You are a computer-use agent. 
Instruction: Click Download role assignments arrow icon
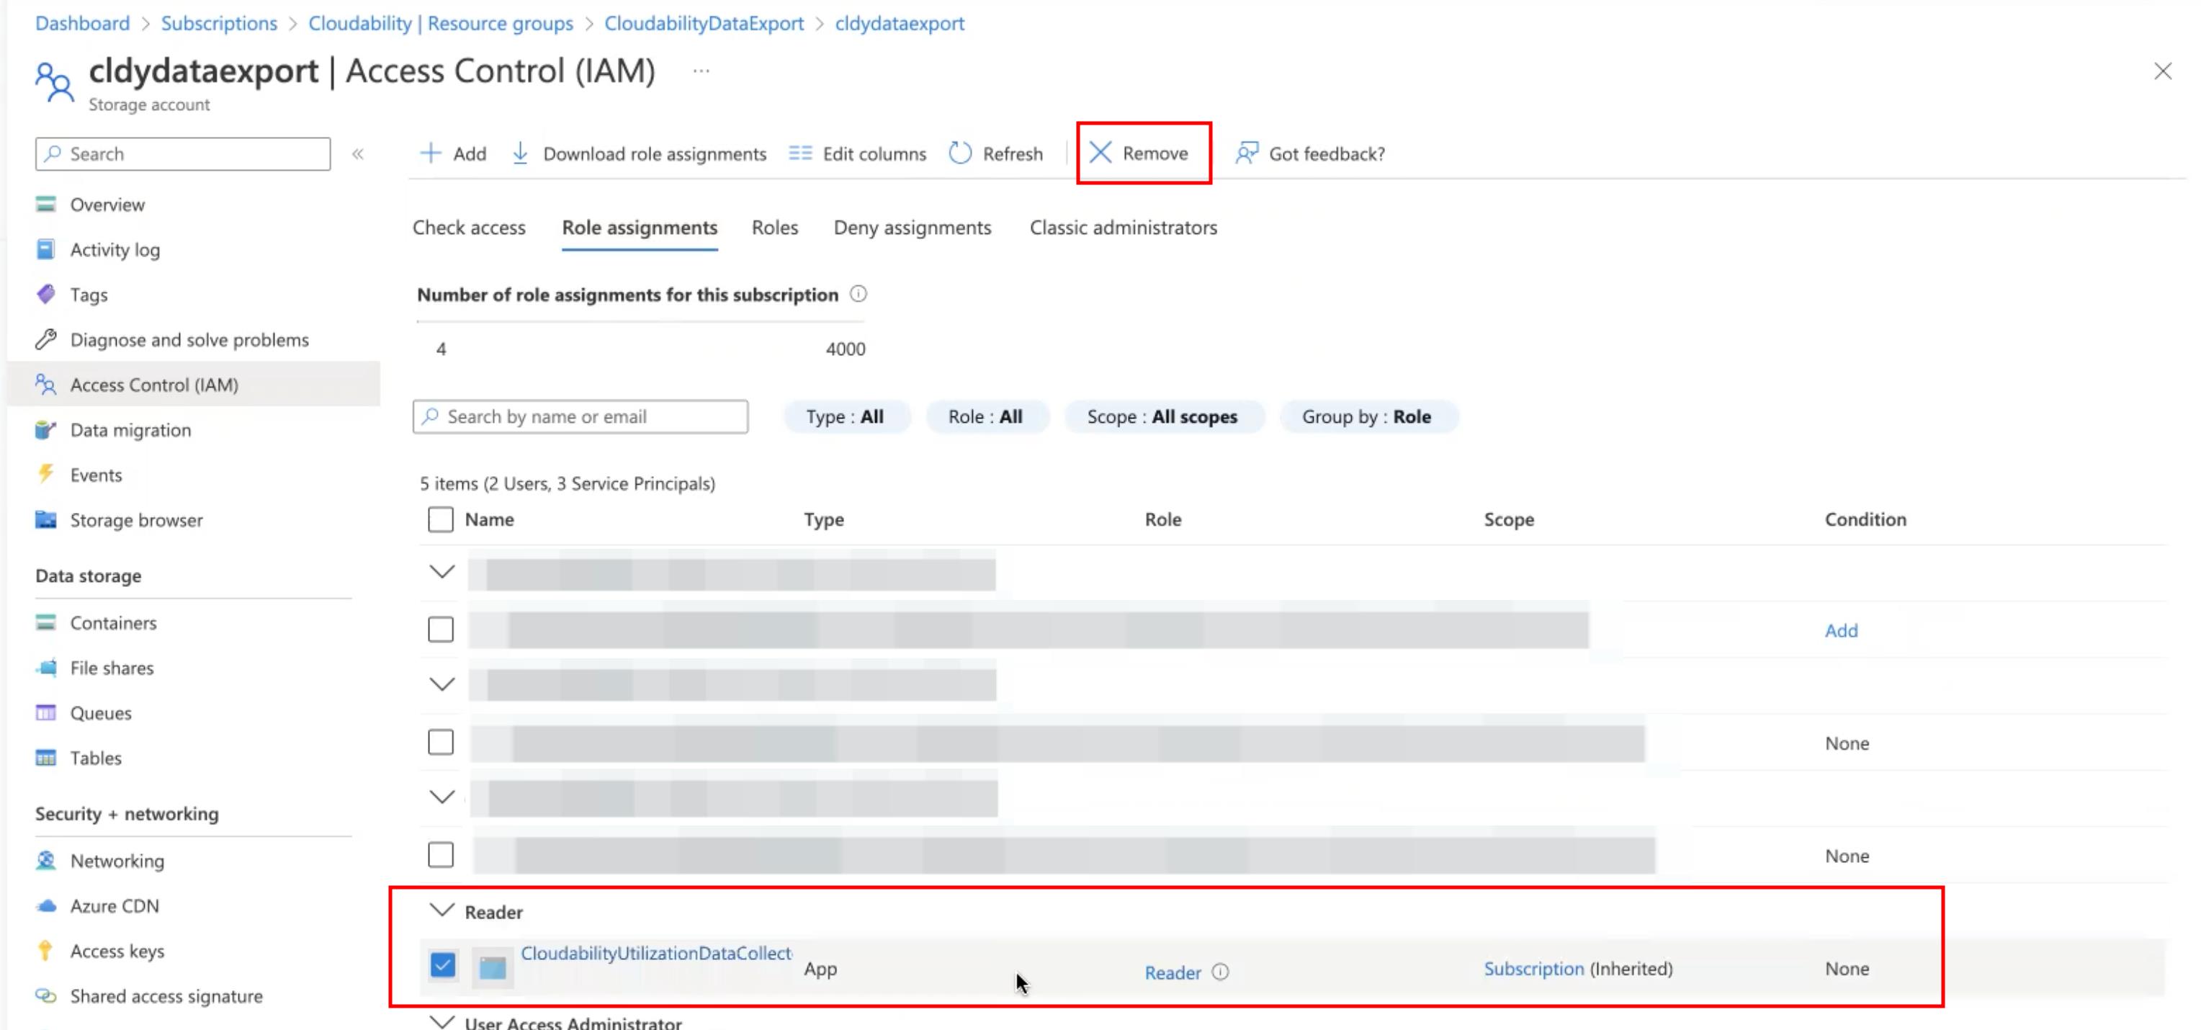519,153
